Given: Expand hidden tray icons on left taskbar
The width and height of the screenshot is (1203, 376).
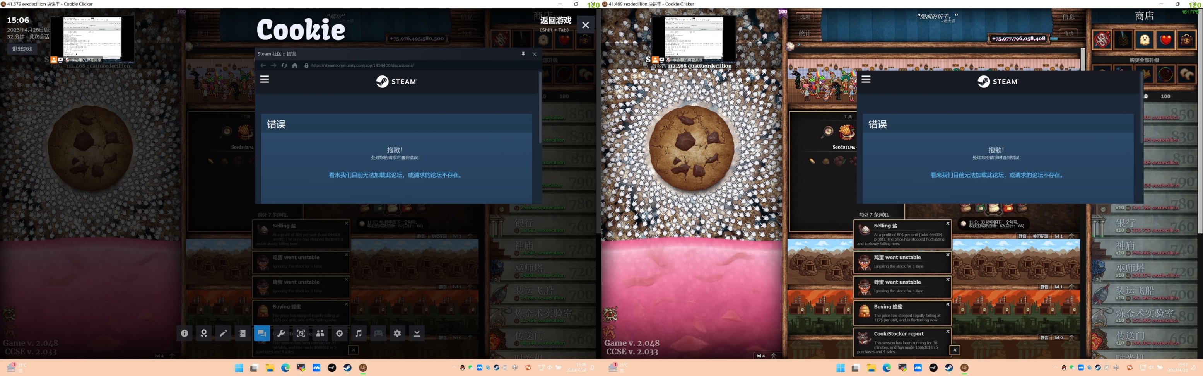Looking at the screenshot, I should pos(453,367).
